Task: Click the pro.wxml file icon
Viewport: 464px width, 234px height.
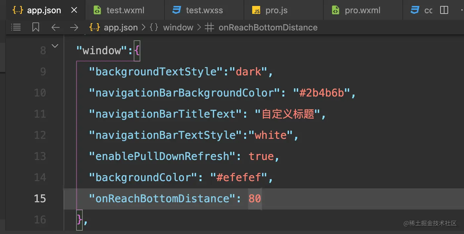Action: (335, 10)
